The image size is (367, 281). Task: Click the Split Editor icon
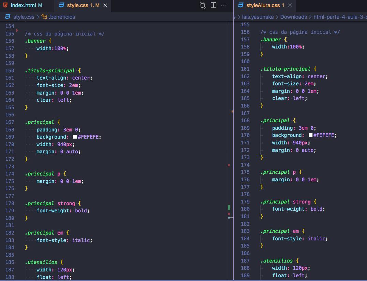click(213, 5)
